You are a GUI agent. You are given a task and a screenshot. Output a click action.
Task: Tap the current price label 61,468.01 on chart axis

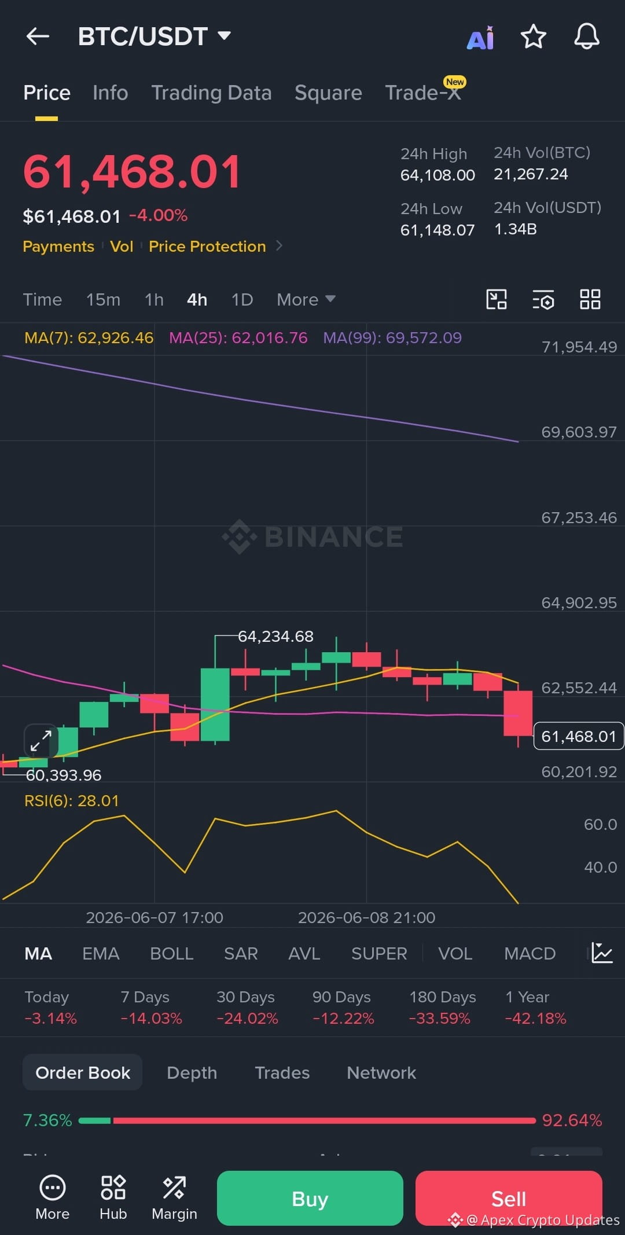click(x=579, y=736)
